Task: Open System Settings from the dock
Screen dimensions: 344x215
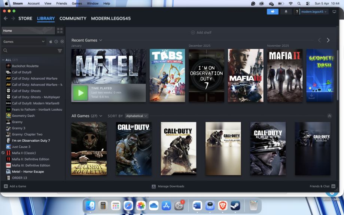Action: click(179, 206)
